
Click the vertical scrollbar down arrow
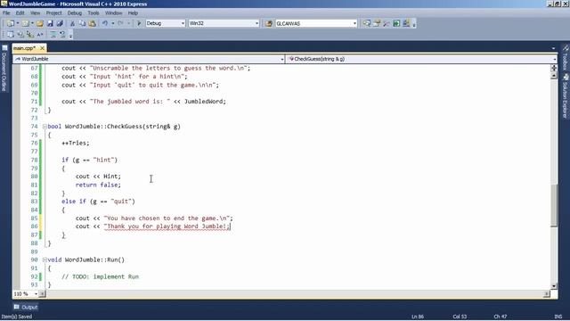point(554,286)
